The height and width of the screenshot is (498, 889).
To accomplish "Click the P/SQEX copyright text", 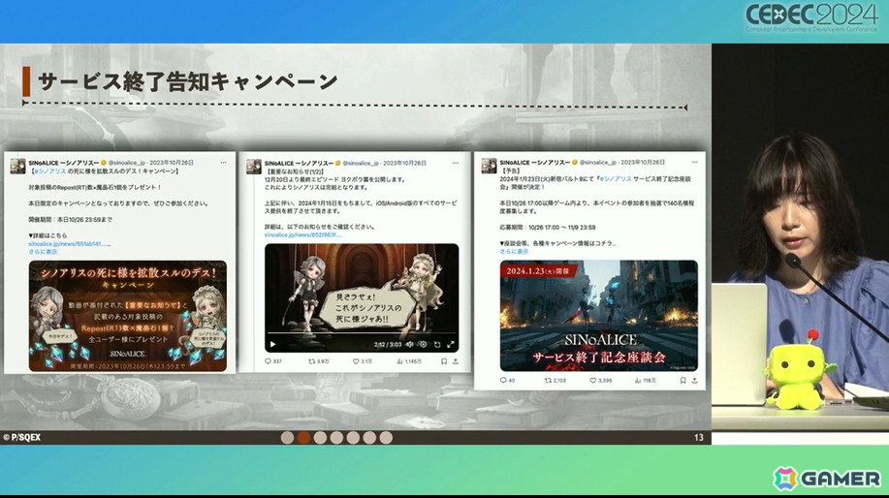I will (x=21, y=437).
